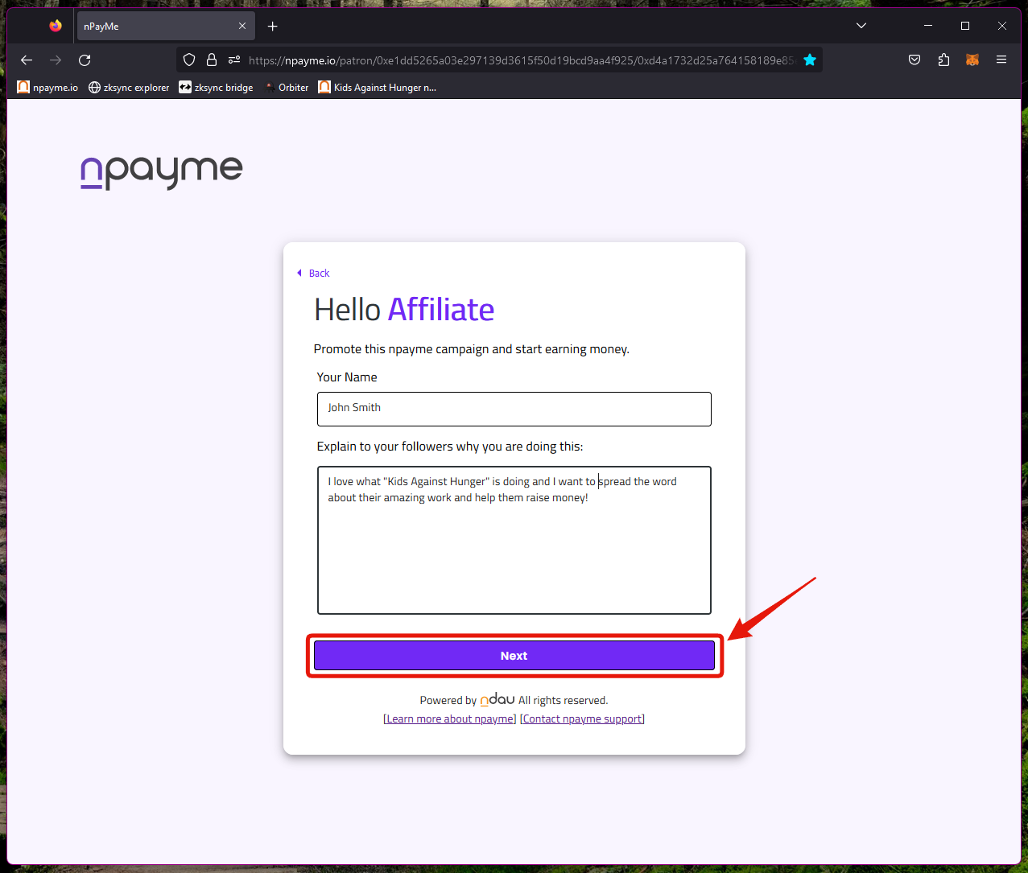This screenshot has height=873, width=1028.
Task: Open the Learn more about npayme link
Action: point(450,719)
